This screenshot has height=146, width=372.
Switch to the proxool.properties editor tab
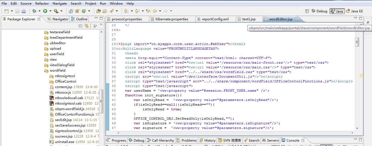127,19
